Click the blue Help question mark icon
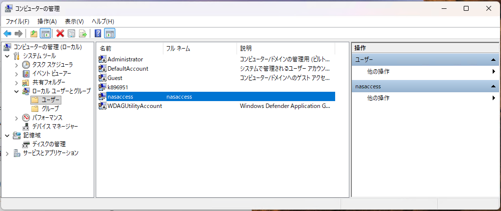Image resolution: width=501 pixels, height=211 pixels. tap(98, 33)
